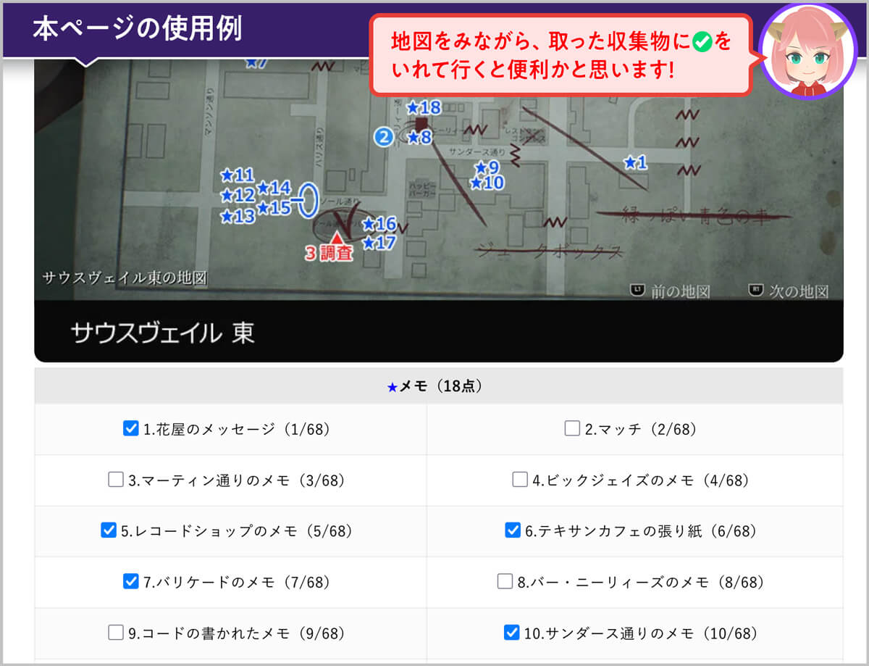Toggle the 10.サンダース通りのメモ checkbox
Viewport: 869px width, 666px height.
511,633
